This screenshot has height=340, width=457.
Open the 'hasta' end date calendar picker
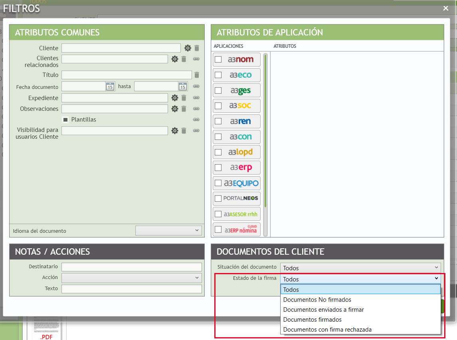(183, 86)
